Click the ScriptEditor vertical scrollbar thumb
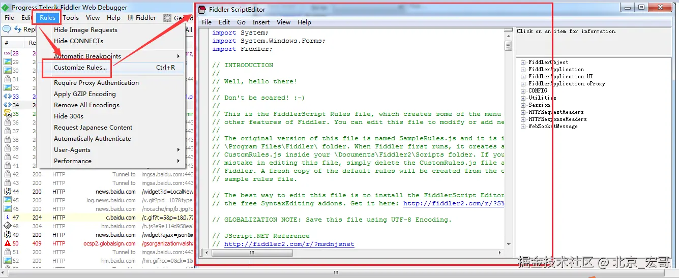Viewport: 679px width, 278px height. point(508,46)
